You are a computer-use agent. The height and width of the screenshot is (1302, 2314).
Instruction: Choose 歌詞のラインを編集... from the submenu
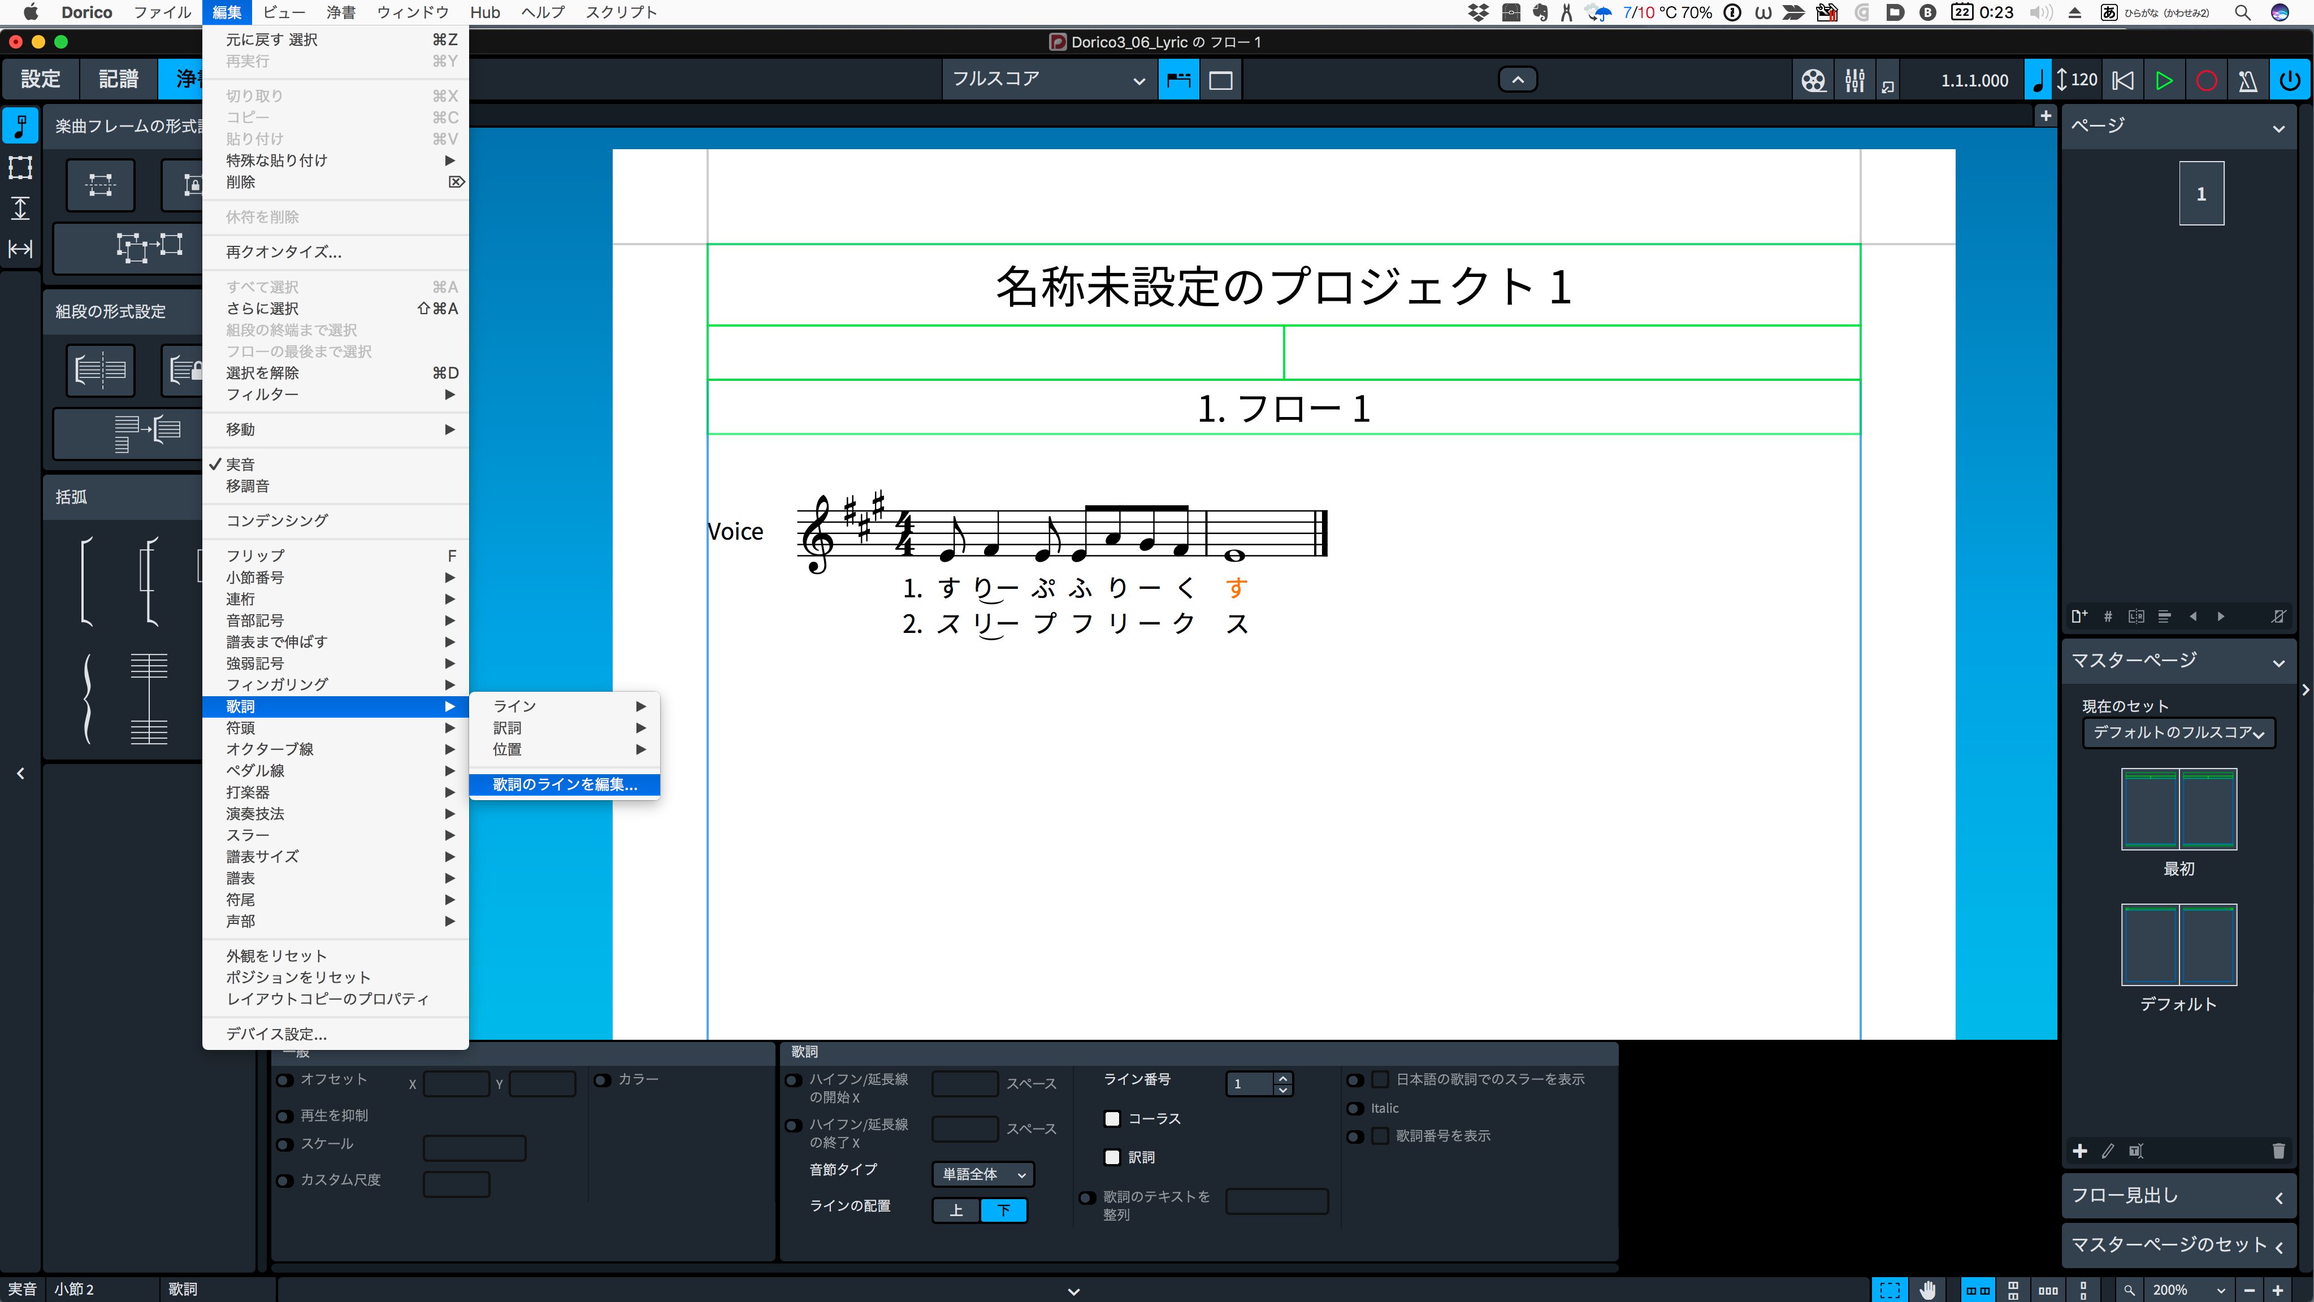click(565, 785)
